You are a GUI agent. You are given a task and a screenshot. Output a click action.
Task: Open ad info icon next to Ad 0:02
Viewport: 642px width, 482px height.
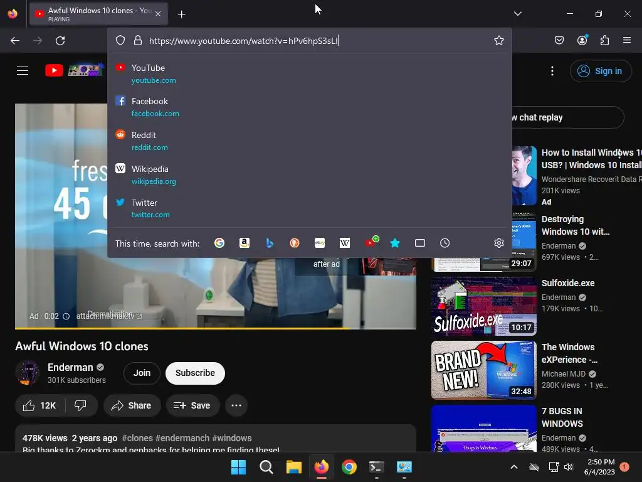click(x=66, y=316)
